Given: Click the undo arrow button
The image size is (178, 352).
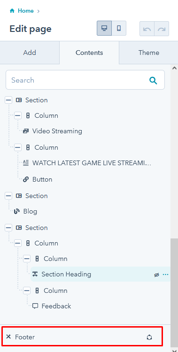Looking at the screenshot, I should pos(147,29).
